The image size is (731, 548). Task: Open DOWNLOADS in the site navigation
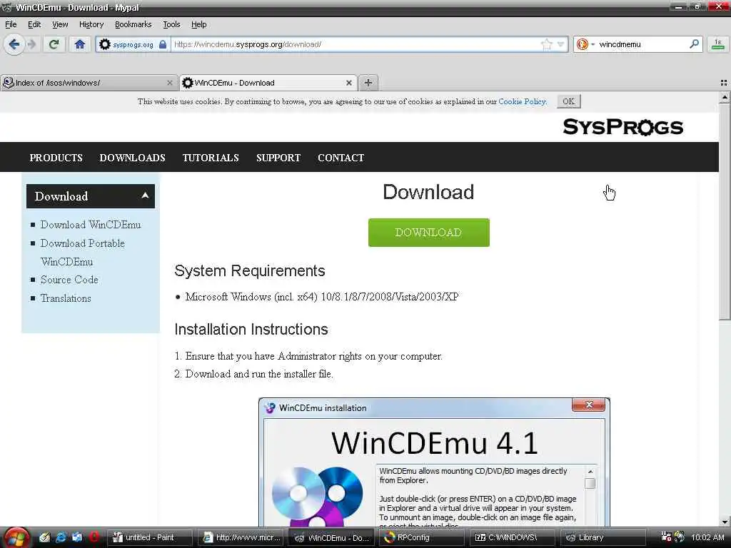coord(132,158)
